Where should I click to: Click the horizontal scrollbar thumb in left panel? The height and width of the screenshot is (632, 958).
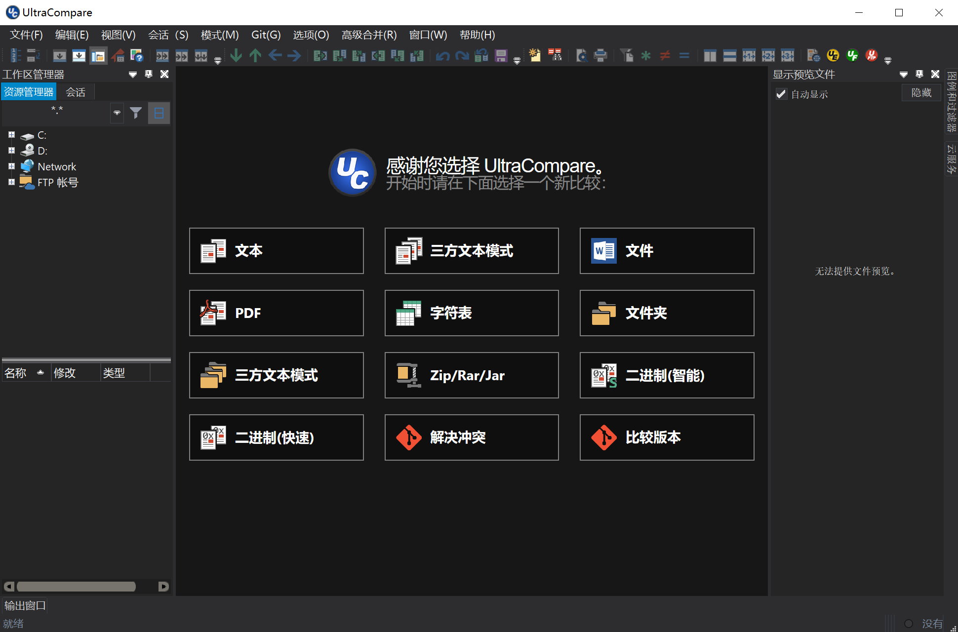click(x=76, y=587)
